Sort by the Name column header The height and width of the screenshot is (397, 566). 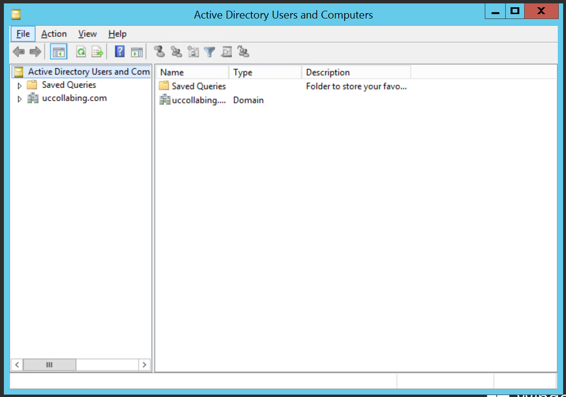pyautogui.click(x=192, y=72)
